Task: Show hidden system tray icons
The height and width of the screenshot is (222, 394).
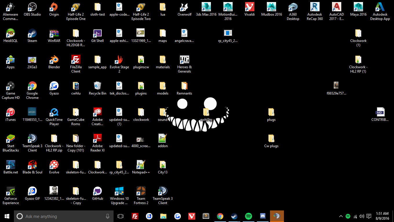Action: pyautogui.click(x=341, y=216)
